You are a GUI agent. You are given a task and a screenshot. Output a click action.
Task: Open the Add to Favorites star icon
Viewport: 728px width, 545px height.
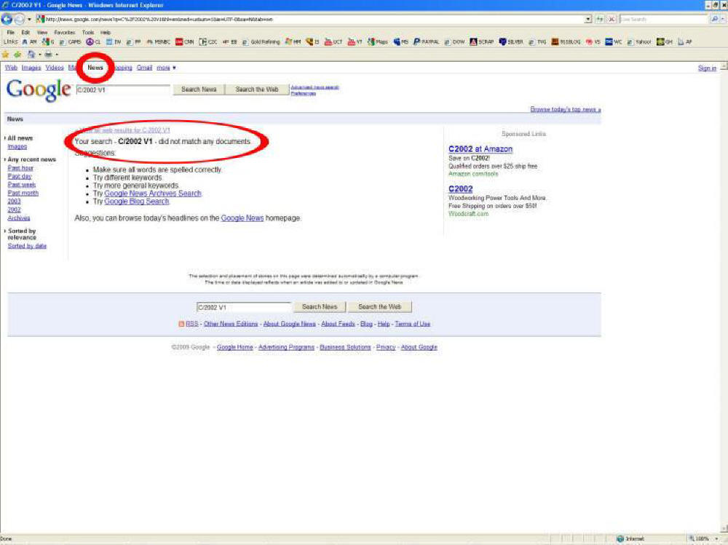pos(5,54)
